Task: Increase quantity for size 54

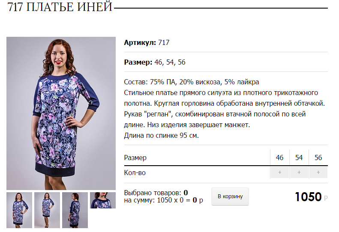Action: click(299, 173)
